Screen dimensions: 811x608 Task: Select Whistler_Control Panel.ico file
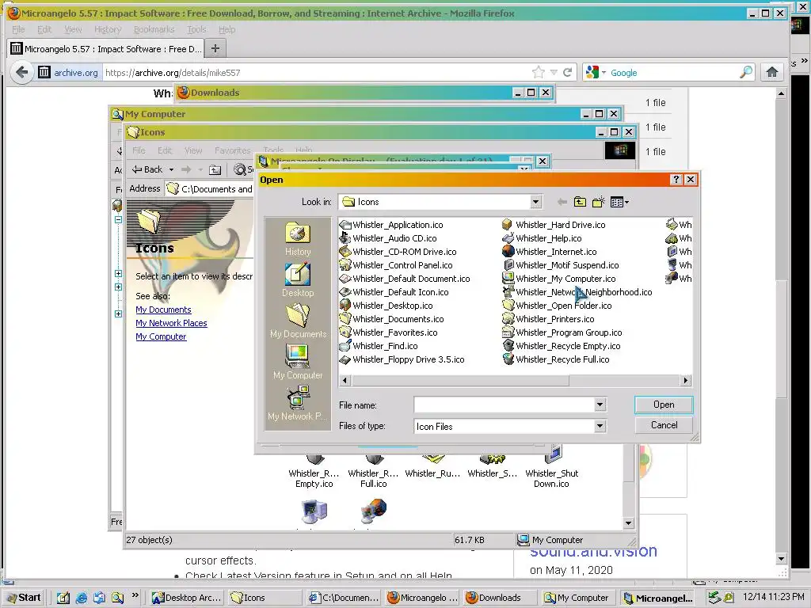pos(396,265)
